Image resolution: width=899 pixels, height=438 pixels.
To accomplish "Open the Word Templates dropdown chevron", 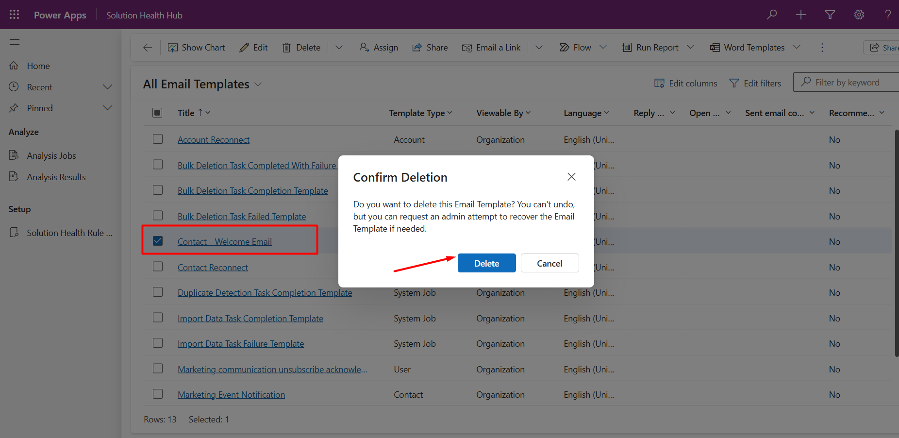I will [797, 48].
